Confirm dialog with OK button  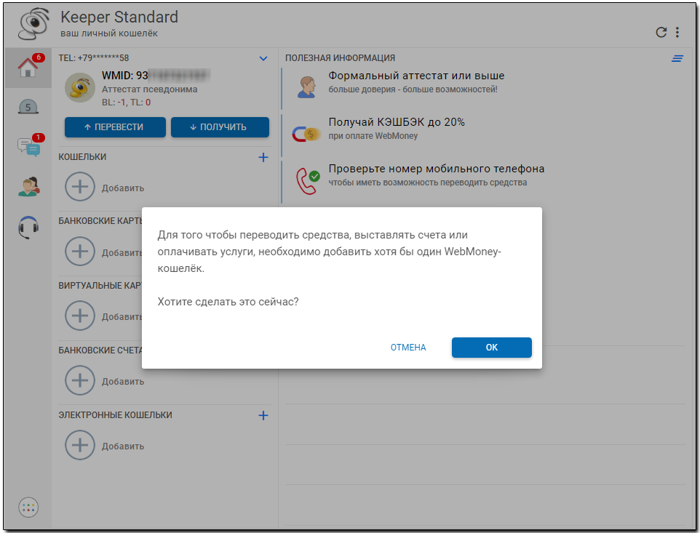click(x=491, y=348)
